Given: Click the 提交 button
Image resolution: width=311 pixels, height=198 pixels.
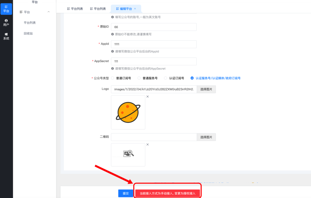Looking at the screenshot, I should 126,193.
